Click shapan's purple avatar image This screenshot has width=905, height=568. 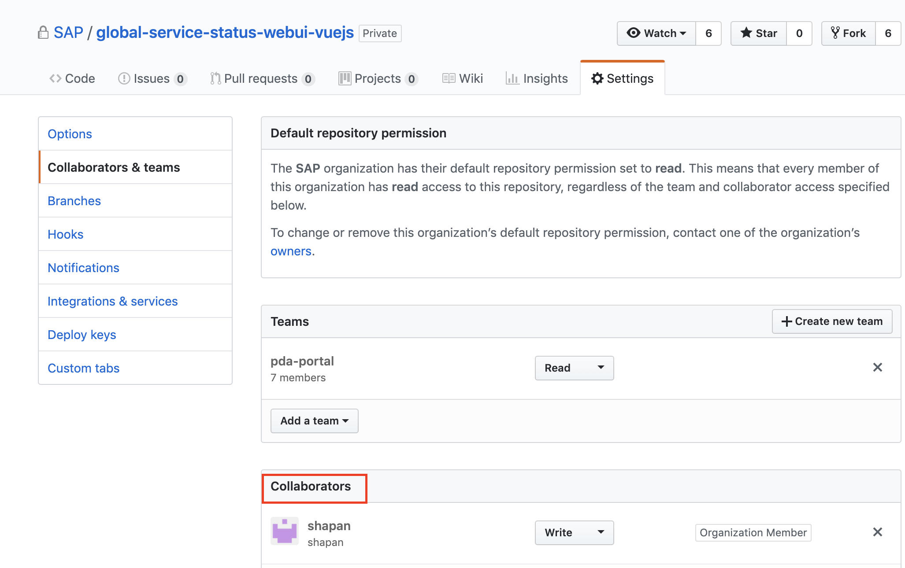[x=285, y=531]
